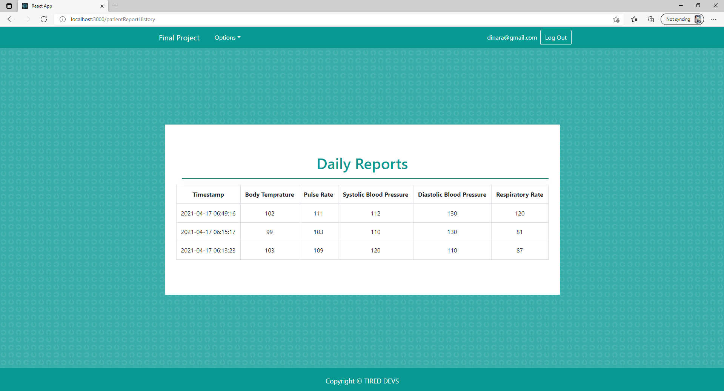Click systolic pressure value 112
This screenshot has height=391, width=724.
(375, 214)
